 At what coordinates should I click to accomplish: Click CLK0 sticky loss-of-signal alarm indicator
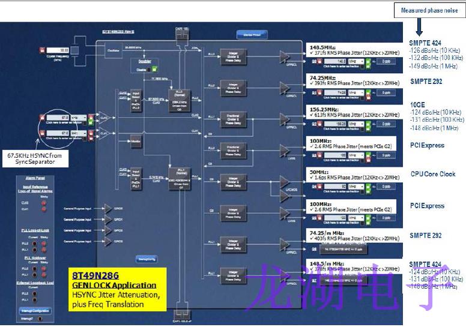(43, 202)
